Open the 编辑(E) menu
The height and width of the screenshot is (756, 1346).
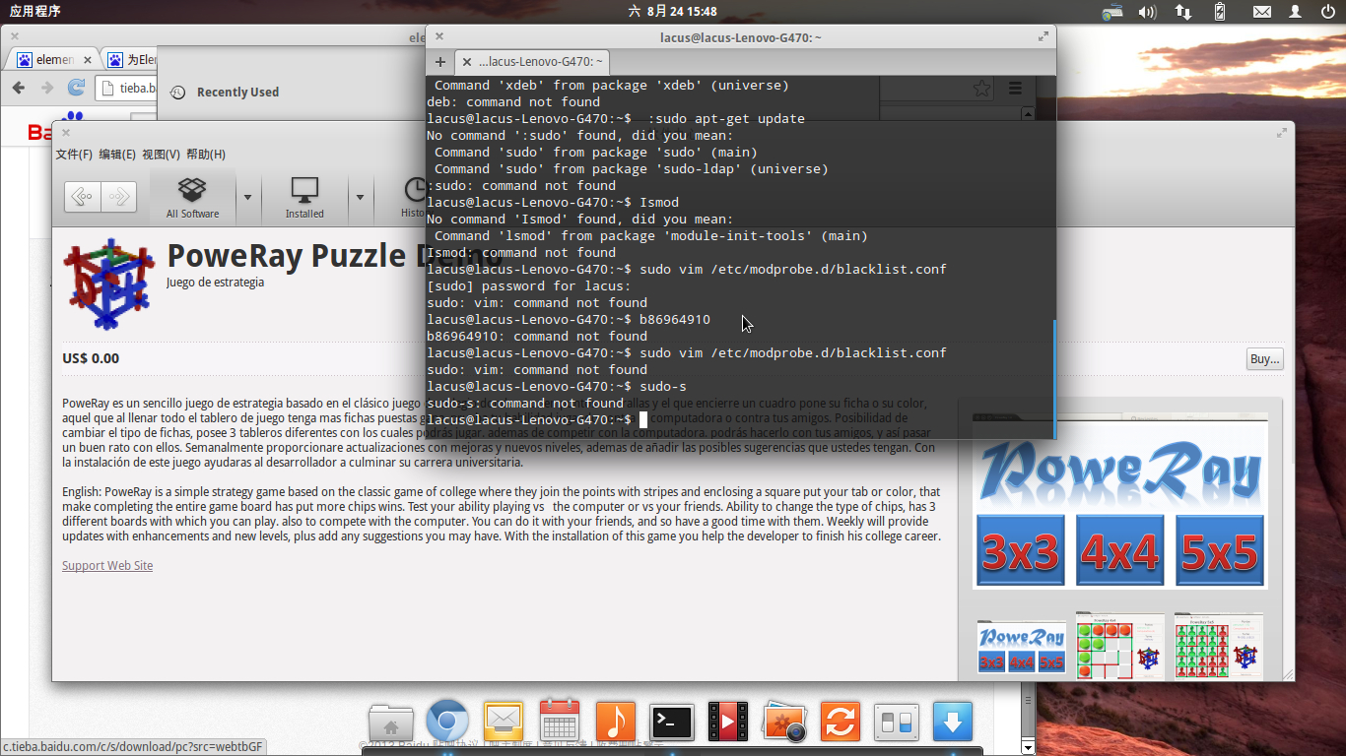coord(117,155)
